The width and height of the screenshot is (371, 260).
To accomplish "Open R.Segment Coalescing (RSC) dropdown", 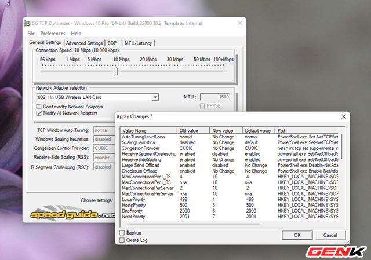I will point(104,167).
